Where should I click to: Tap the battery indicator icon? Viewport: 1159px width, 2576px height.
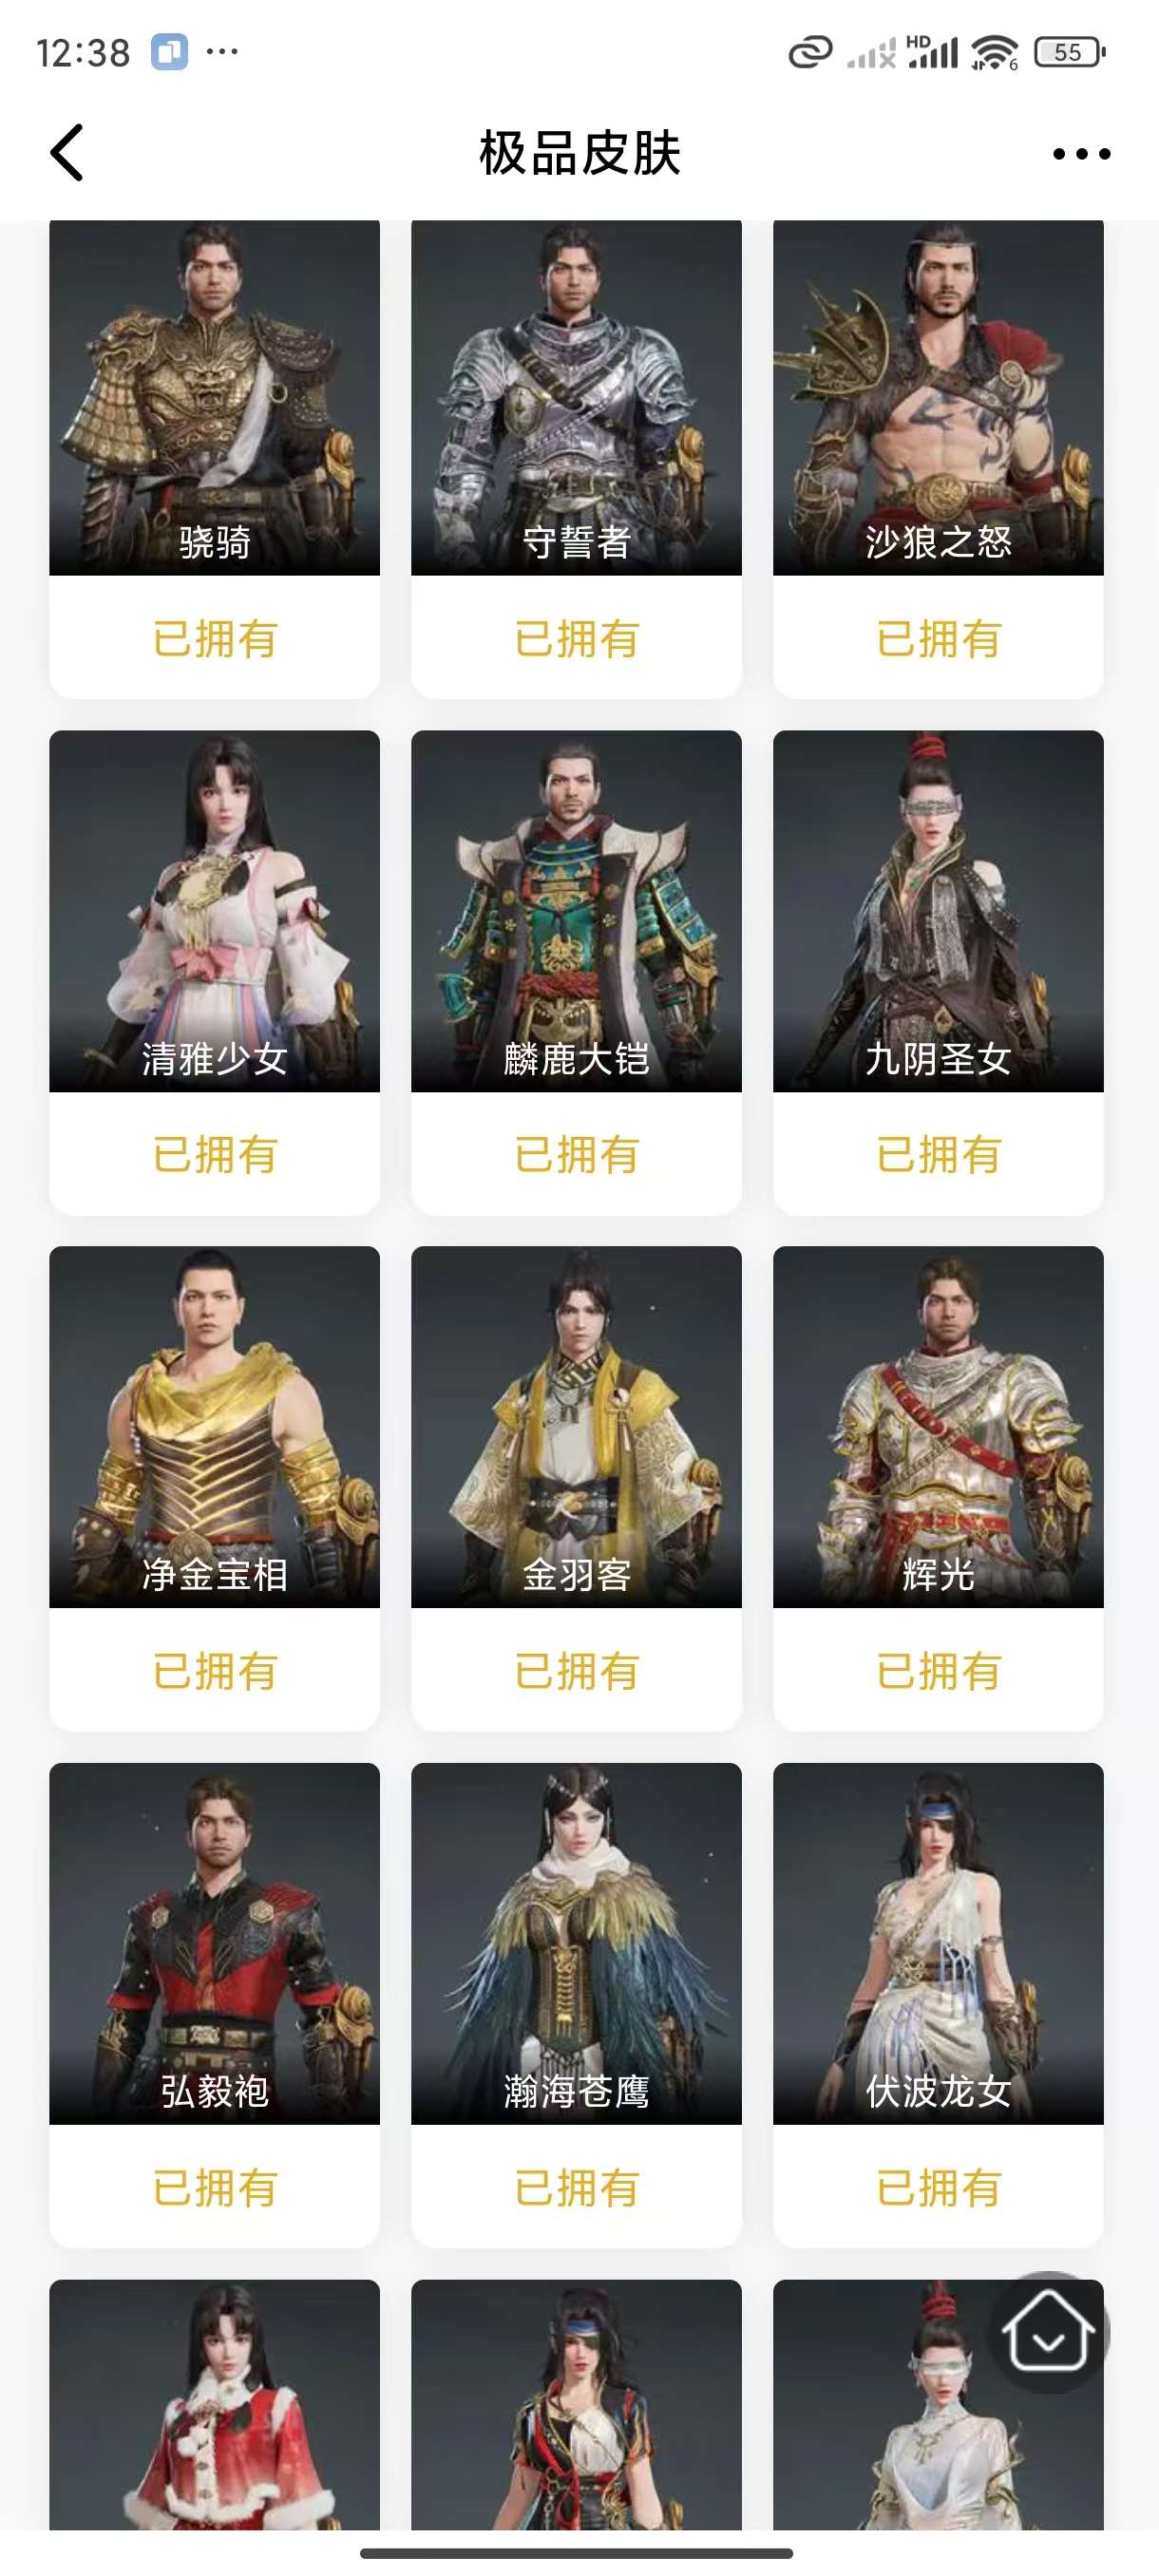tap(1069, 52)
